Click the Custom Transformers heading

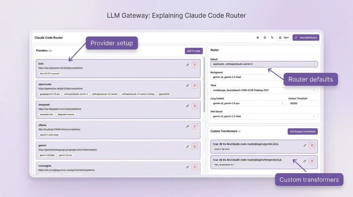coord(224,131)
